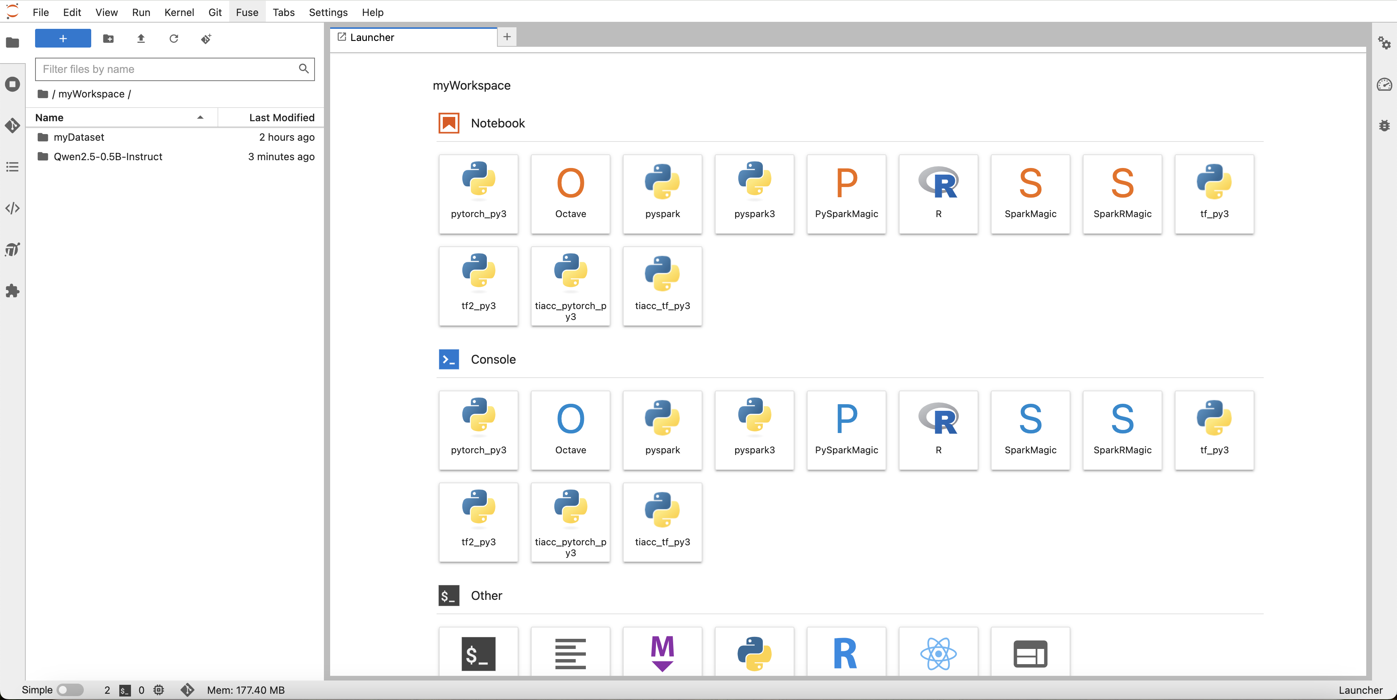
Task: Sort files by Last Modified column
Action: pos(281,118)
